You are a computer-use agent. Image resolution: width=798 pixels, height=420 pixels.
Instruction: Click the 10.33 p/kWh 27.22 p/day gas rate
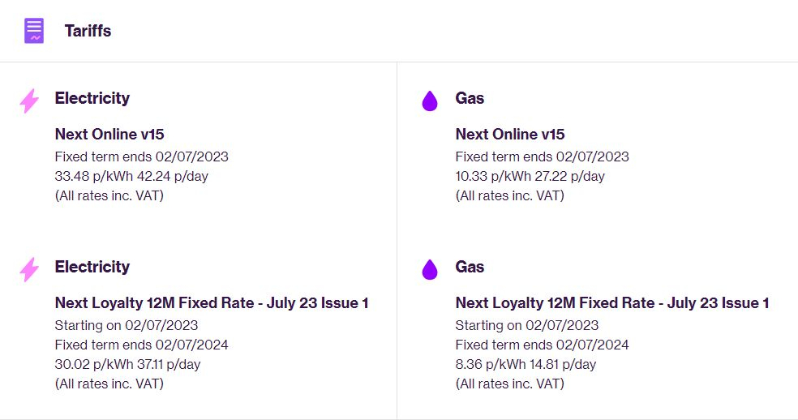[x=530, y=176]
